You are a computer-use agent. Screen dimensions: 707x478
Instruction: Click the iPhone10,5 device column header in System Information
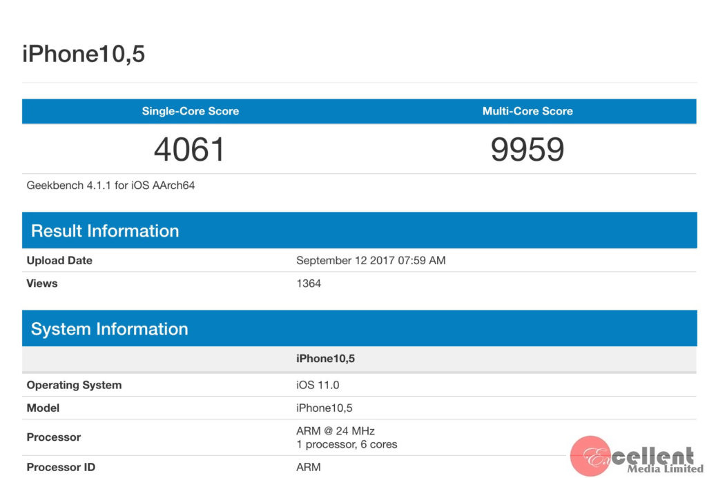325,359
